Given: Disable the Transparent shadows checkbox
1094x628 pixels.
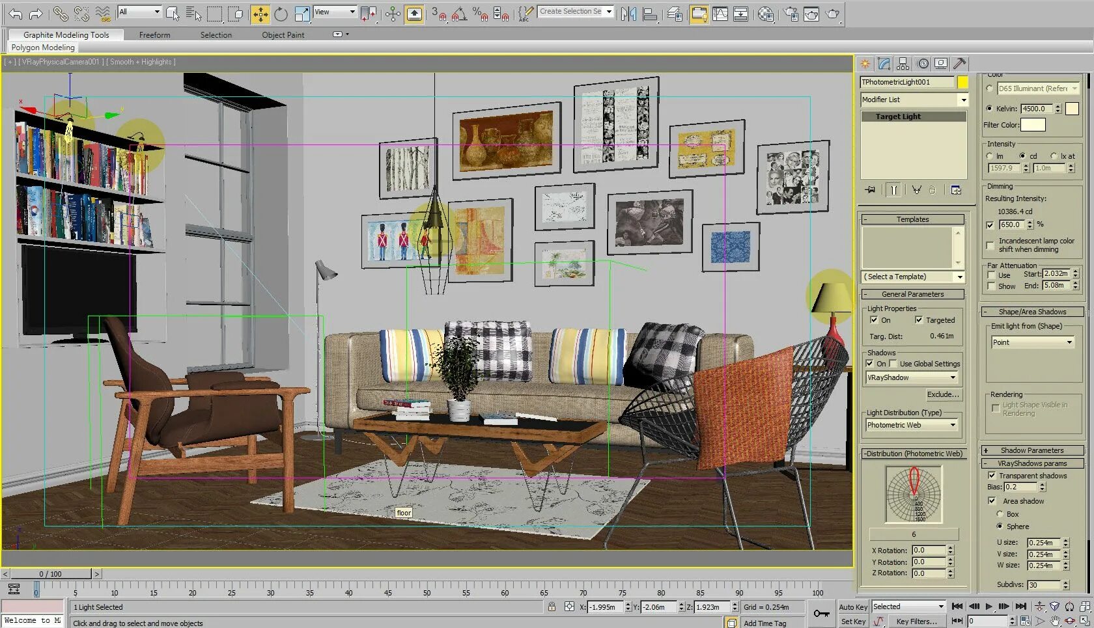Looking at the screenshot, I should tap(992, 476).
